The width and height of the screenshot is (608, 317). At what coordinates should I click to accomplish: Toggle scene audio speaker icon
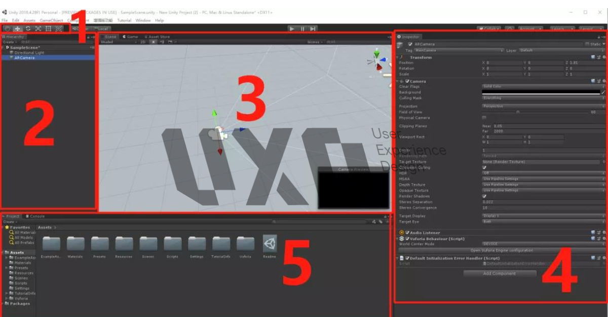(x=162, y=42)
